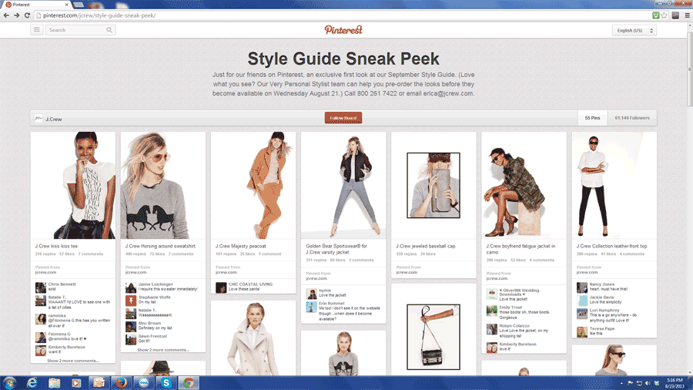Open the Chrome menu icon
This screenshot has width=693, height=390.
coord(688,15)
